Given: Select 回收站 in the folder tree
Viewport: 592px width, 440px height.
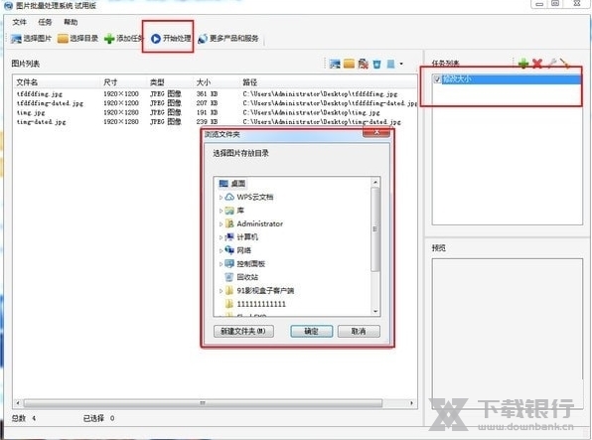Looking at the screenshot, I should pyautogui.click(x=247, y=277).
